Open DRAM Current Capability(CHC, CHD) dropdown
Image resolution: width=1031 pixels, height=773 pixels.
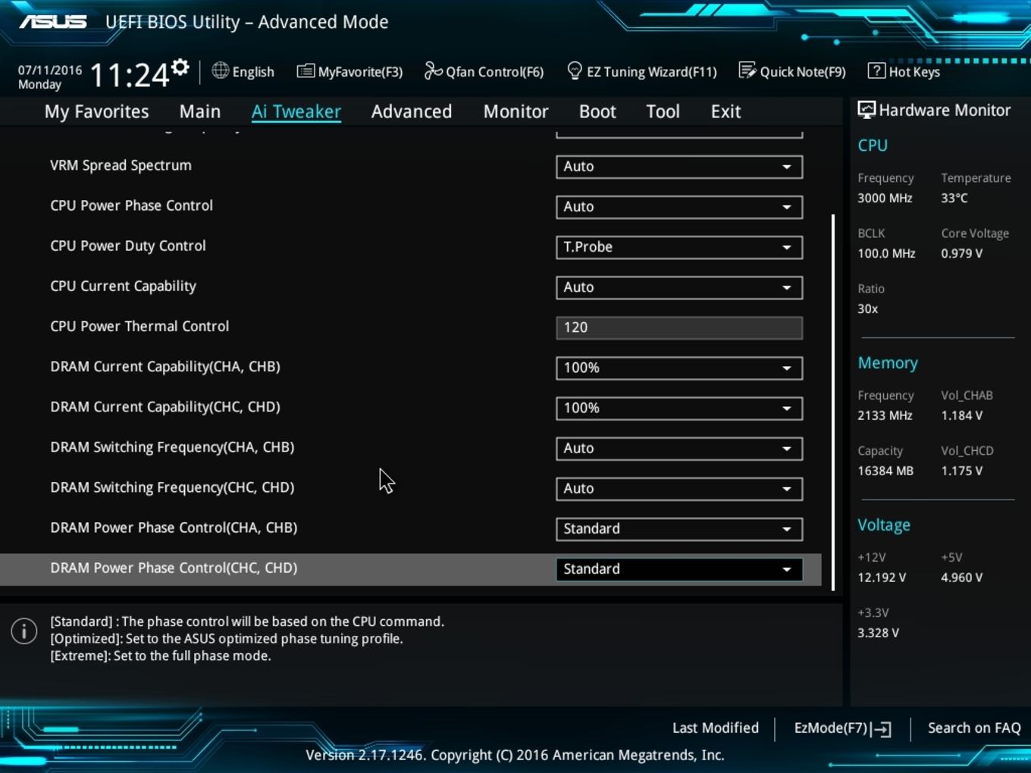pos(679,408)
